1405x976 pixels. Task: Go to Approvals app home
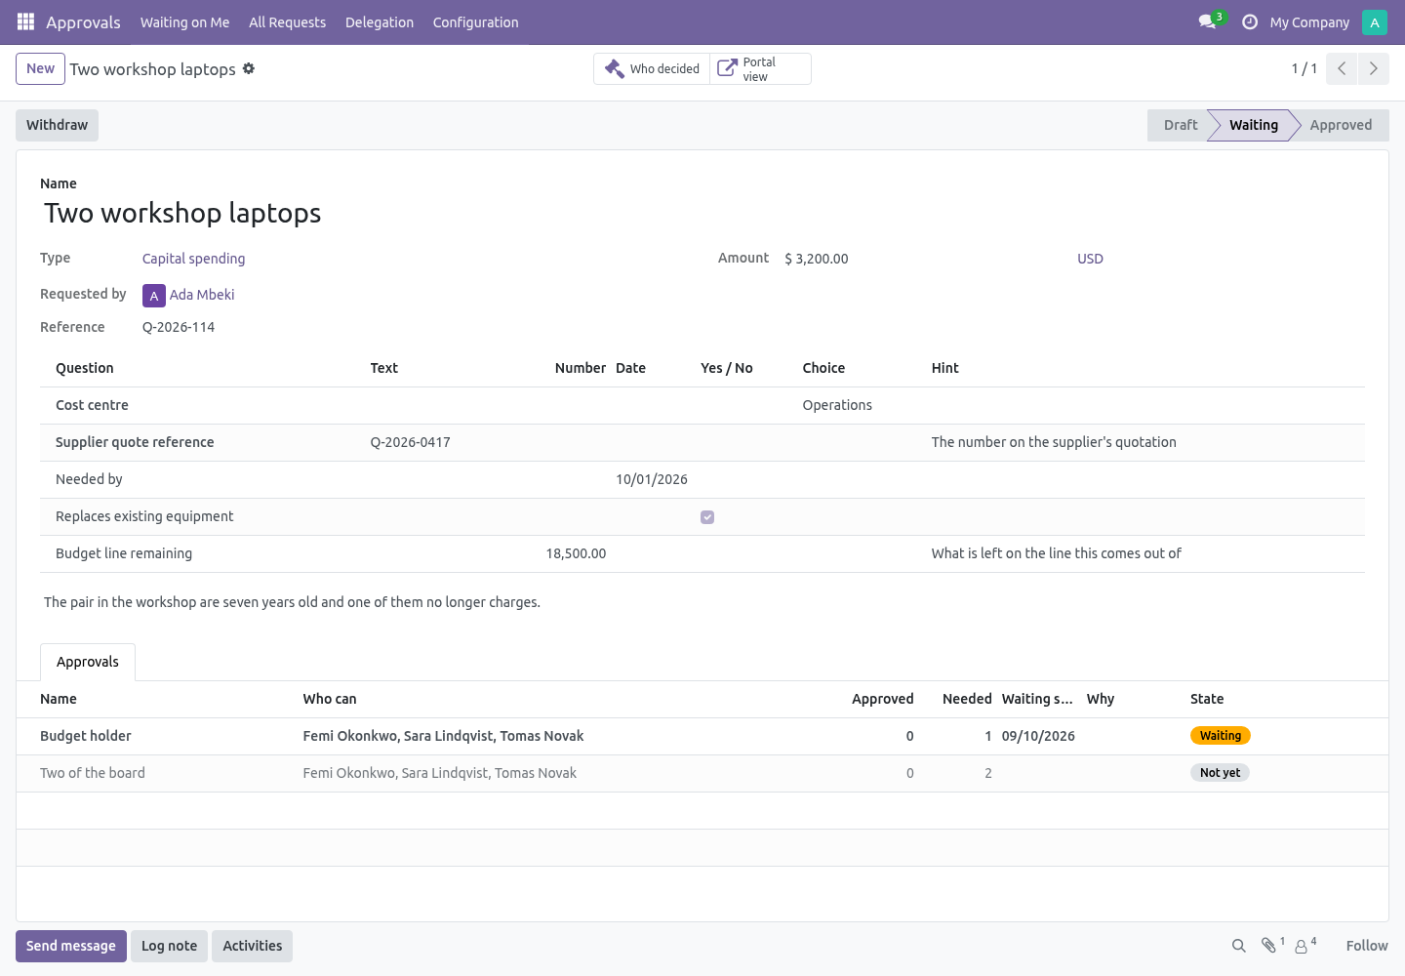(83, 22)
